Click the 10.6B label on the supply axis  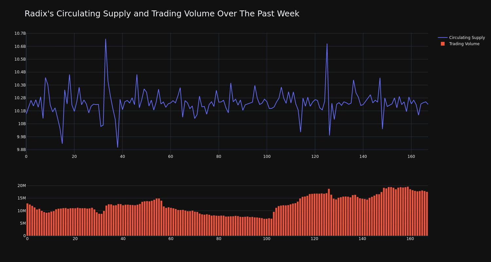click(x=20, y=46)
